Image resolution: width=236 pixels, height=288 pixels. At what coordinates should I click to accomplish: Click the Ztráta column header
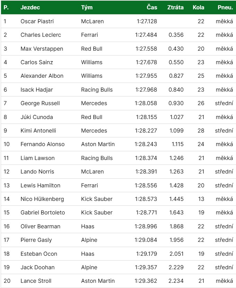175,7
